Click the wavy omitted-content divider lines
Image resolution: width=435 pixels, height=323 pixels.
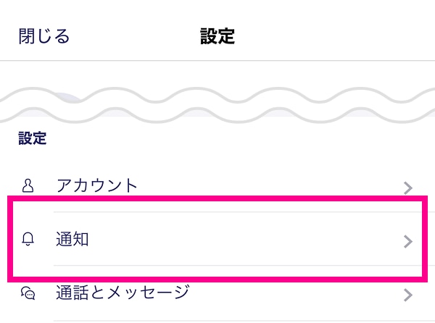(x=217, y=105)
